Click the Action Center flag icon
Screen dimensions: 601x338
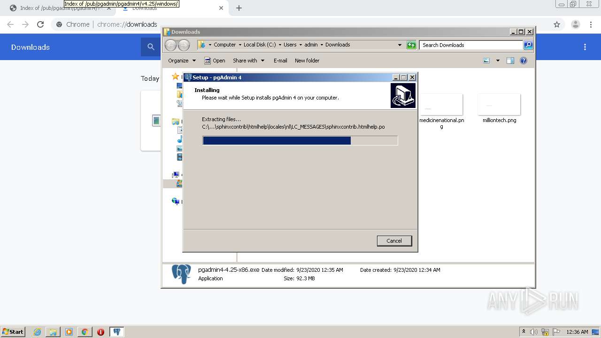556,332
